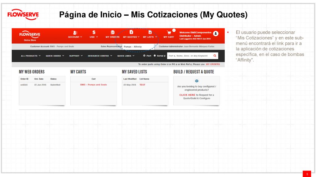Open the shopping cart icon
Viewport: 316px width, 177px height.
[x=169, y=33]
